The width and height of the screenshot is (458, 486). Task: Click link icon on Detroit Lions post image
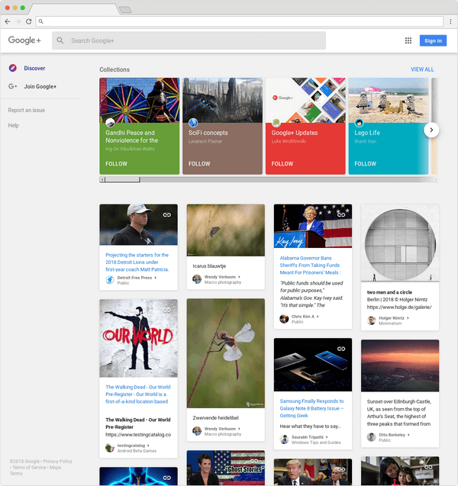(167, 215)
